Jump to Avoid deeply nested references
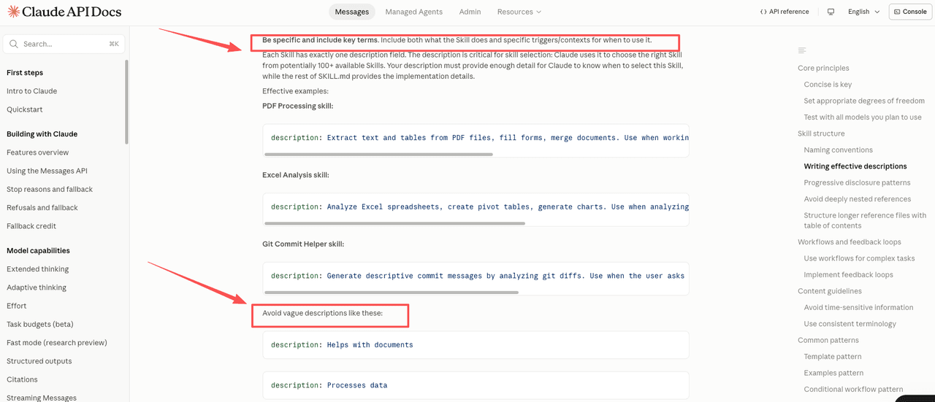This screenshot has width=935, height=402. click(858, 198)
